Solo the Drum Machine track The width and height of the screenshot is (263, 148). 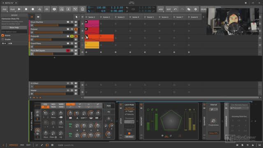tap(72, 22)
